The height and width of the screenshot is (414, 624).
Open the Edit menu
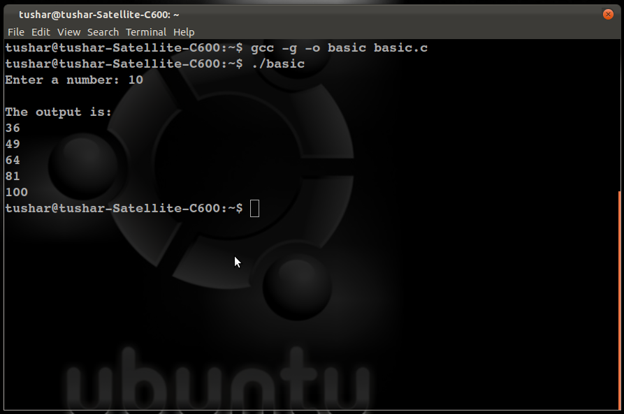pyautogui.click(x=41, y=32)
